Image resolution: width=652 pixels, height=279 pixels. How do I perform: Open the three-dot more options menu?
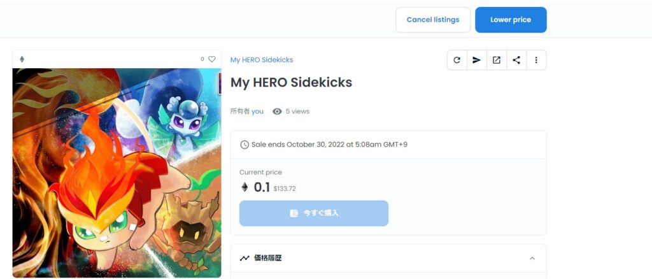point(536,61)
